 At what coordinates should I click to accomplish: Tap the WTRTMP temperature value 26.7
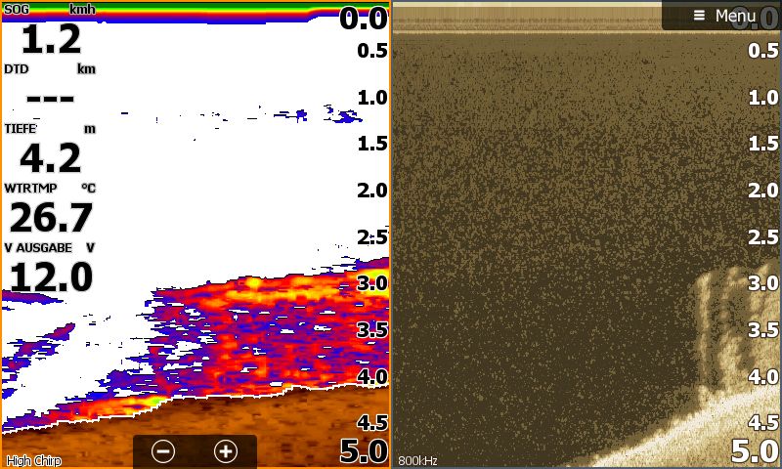pos(50,217)
